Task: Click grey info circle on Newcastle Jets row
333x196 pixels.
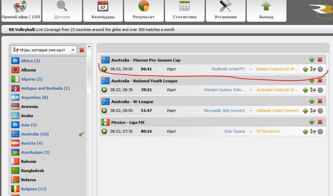Action: point(320,111)
